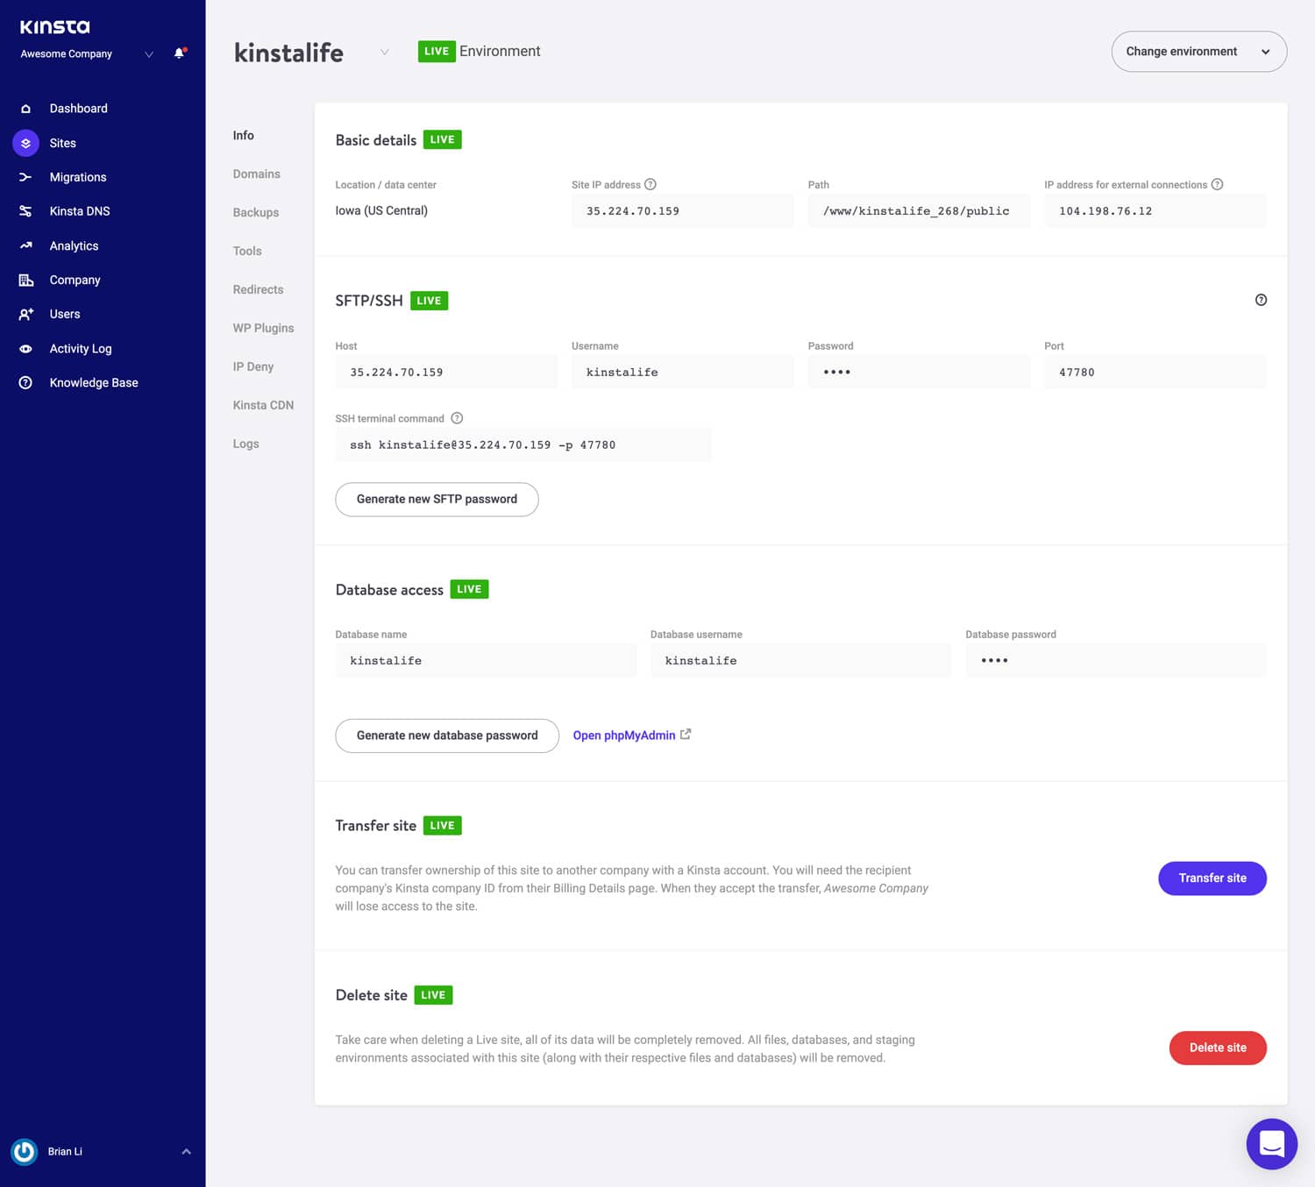Open the Change environment dropdown

click(1198, 52)
